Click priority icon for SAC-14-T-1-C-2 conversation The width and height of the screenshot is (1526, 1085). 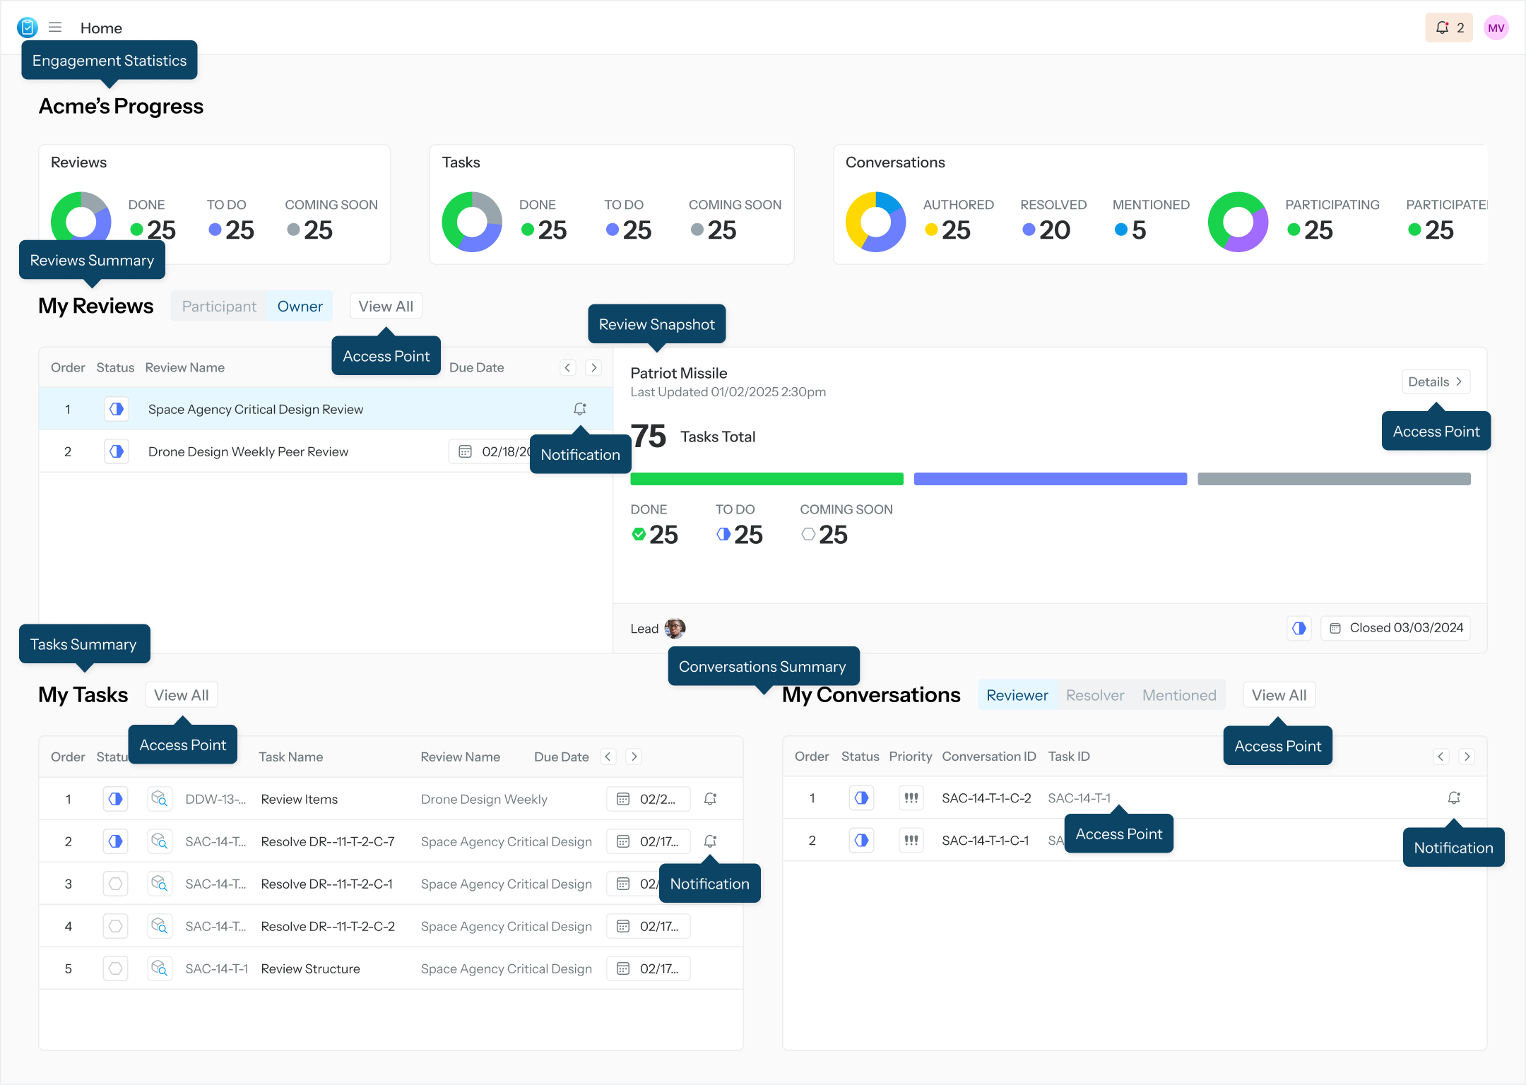click(911, 798)
